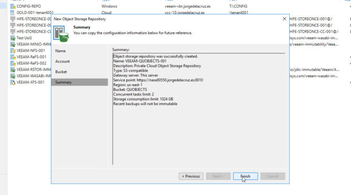Click the HPE-STOREONCE-CC row's storage icon
351x195 pixels.
[x=13, y=31]
